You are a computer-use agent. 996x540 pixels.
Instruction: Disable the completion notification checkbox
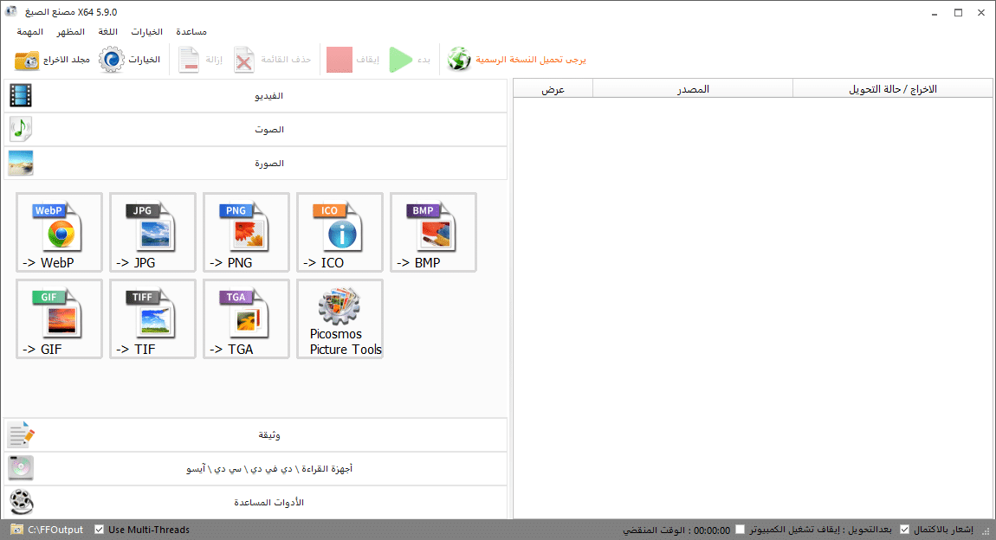(x=905, y=530)
